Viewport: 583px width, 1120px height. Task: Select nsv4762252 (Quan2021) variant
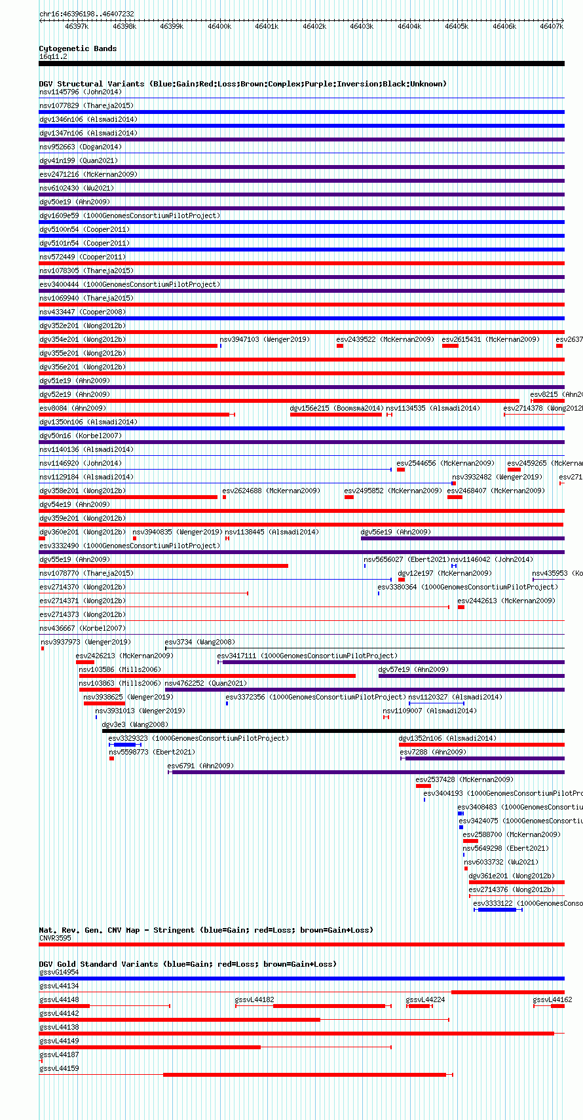point(206,683)
